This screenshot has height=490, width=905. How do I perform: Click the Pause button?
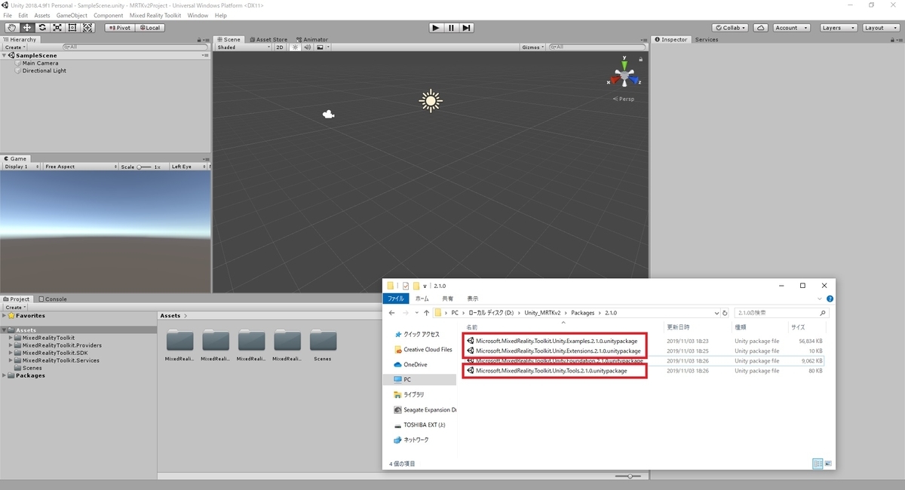[x=451, y=28]
